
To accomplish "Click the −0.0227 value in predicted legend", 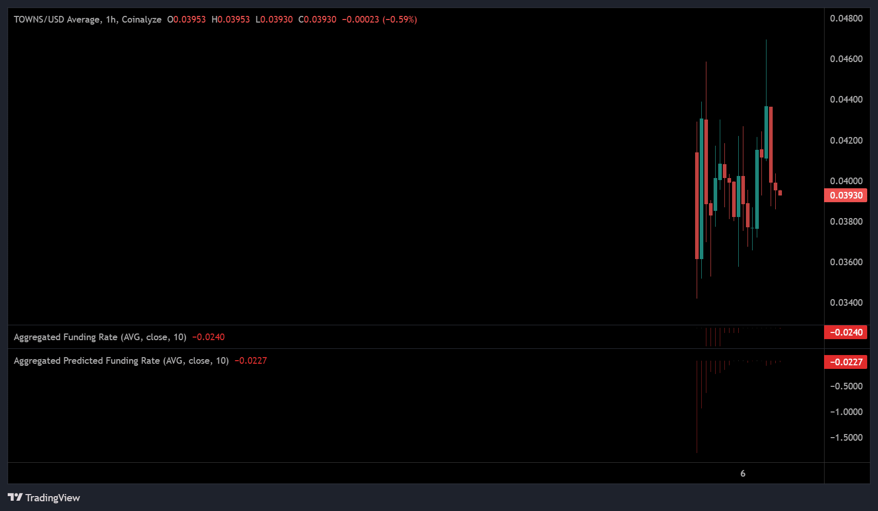I will (x=251, y=361).
